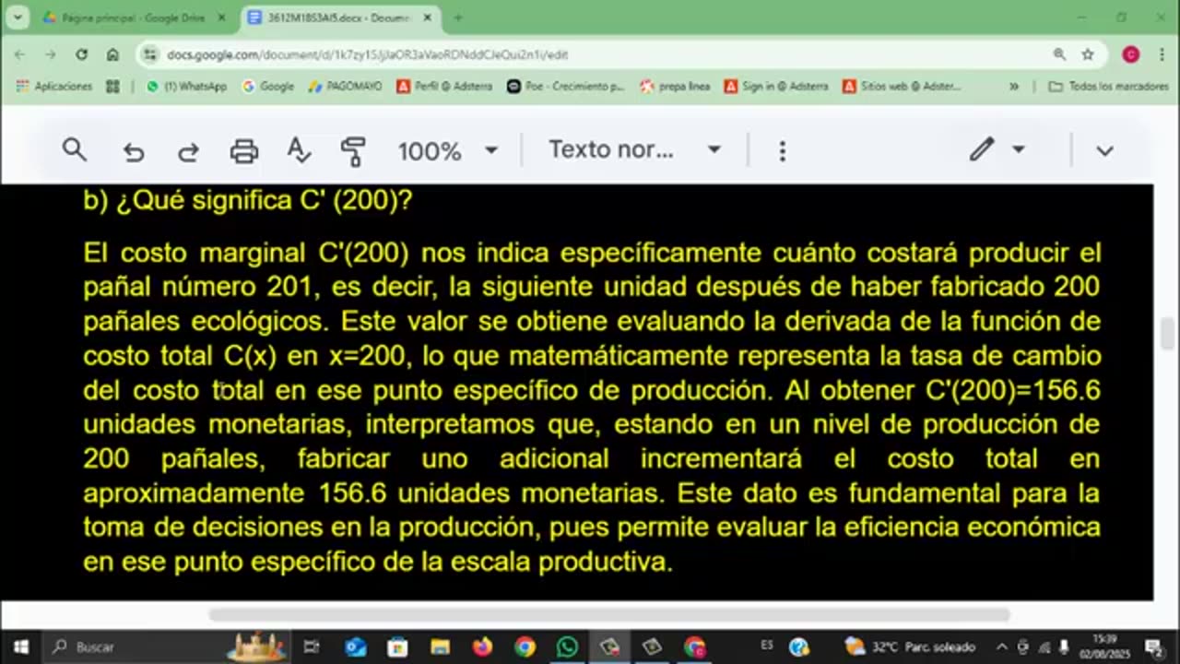Open Task View on the taskbar

click(312, 646)
